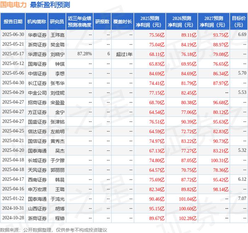The image size is (248, 233).
Task: Click 方正证券 institution cell
Action: (37, 112)
